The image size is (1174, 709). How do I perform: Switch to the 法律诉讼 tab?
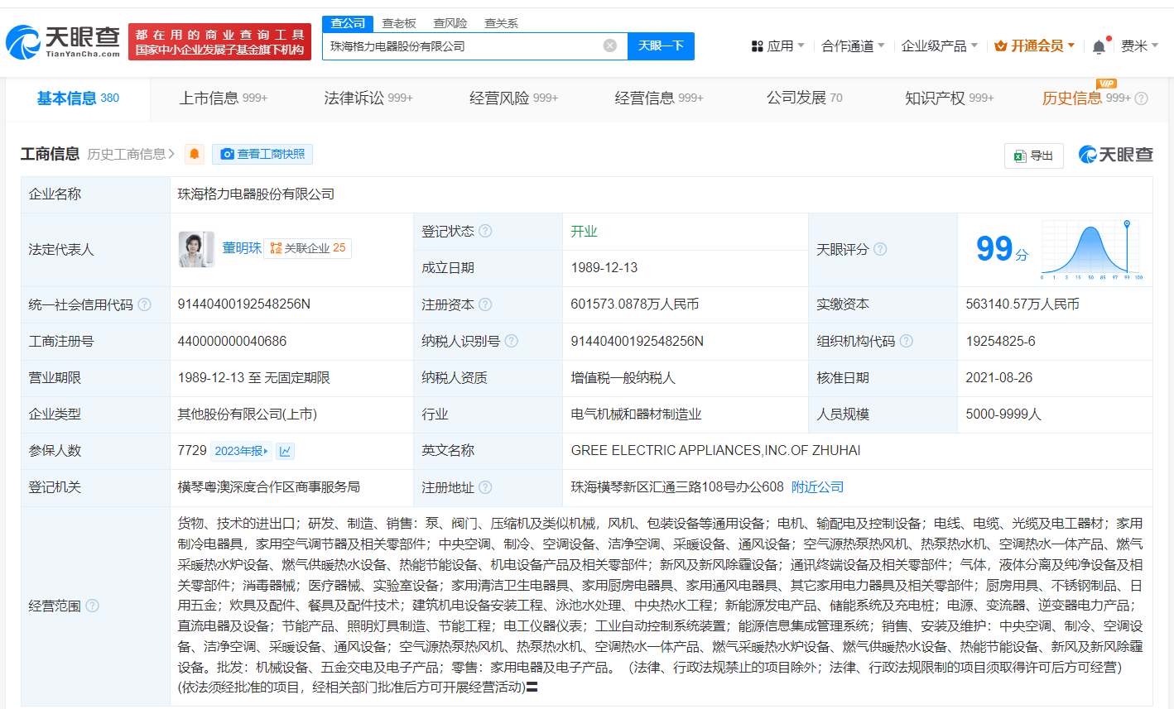368,98
